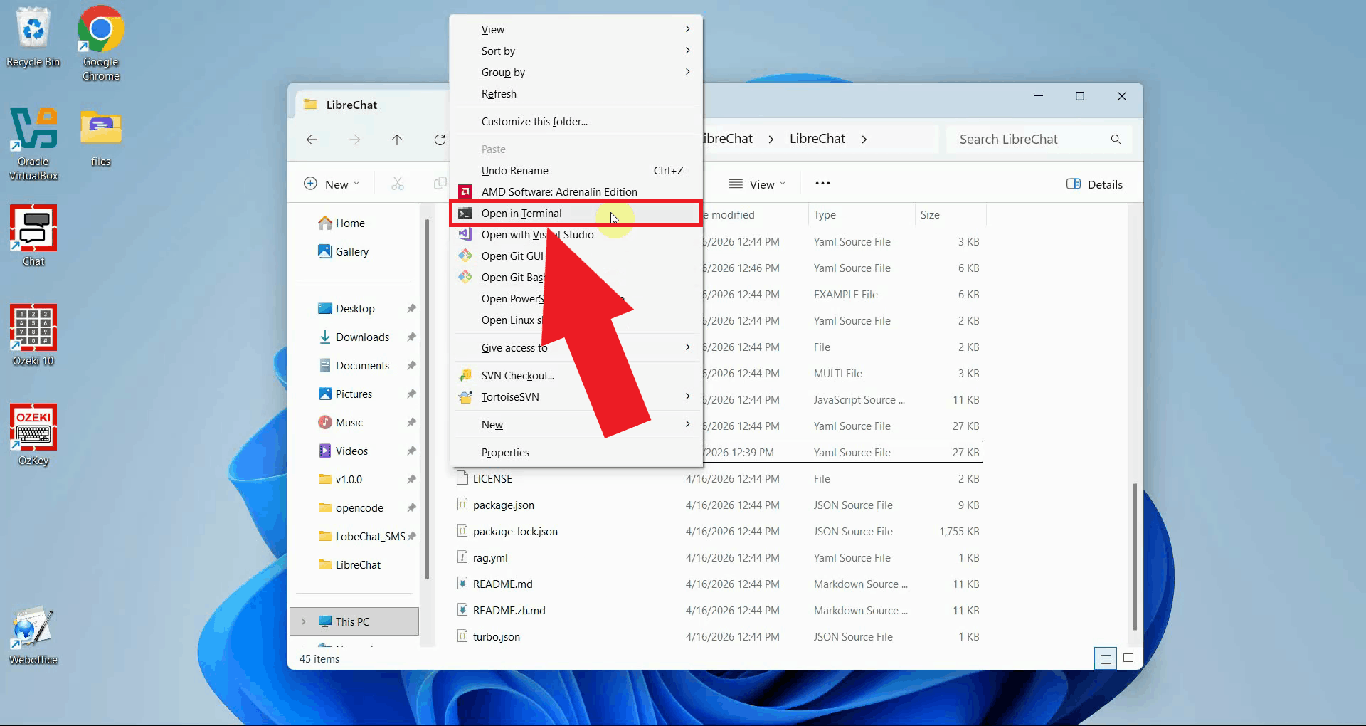Open the New dropdown in Explorer toolbar
1366x726 pixels.
pyautogui.click(x=332, y=184)
